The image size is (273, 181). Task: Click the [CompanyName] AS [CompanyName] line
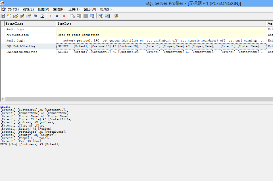point(35,113)
